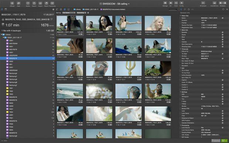Adjust the thumbnail size slider
The width and height of the screenshot is (229, 143).
click(173, 9)
